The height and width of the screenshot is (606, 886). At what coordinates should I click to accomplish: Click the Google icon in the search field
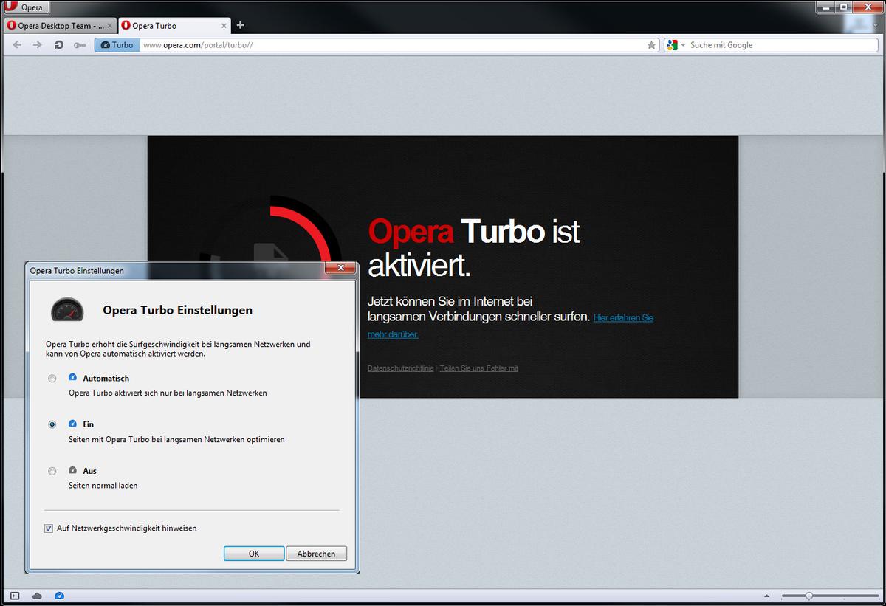(x=671, y=45)
